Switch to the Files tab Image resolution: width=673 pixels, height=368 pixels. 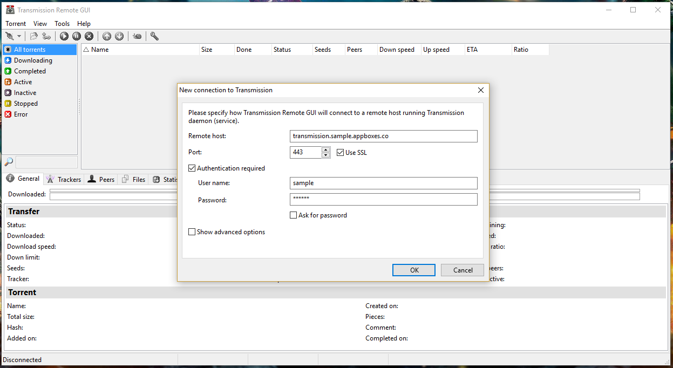[133, 179]
